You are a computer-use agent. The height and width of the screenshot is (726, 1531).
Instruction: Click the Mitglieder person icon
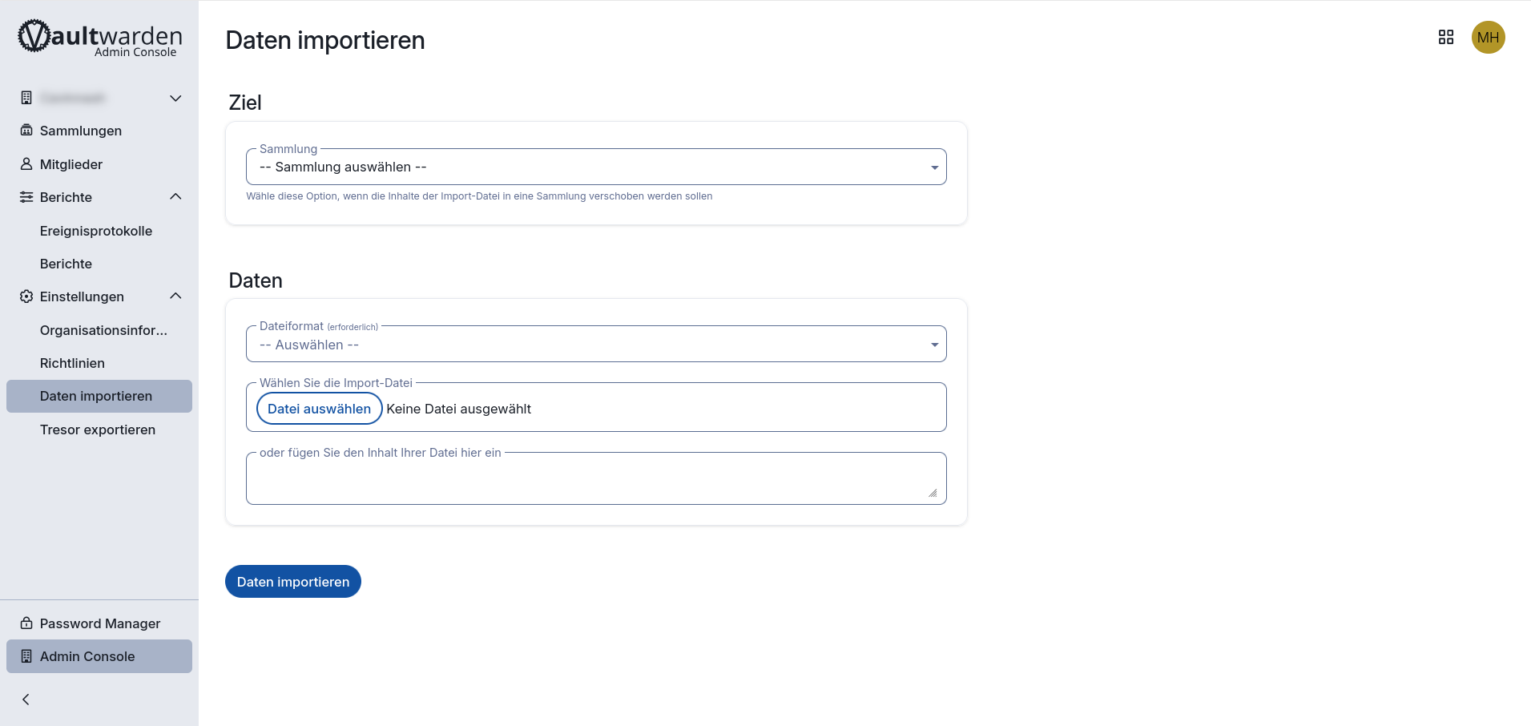pyautogui.click(x=26, y=164)
